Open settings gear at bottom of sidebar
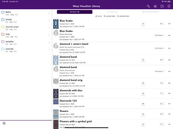 point(4,123)
